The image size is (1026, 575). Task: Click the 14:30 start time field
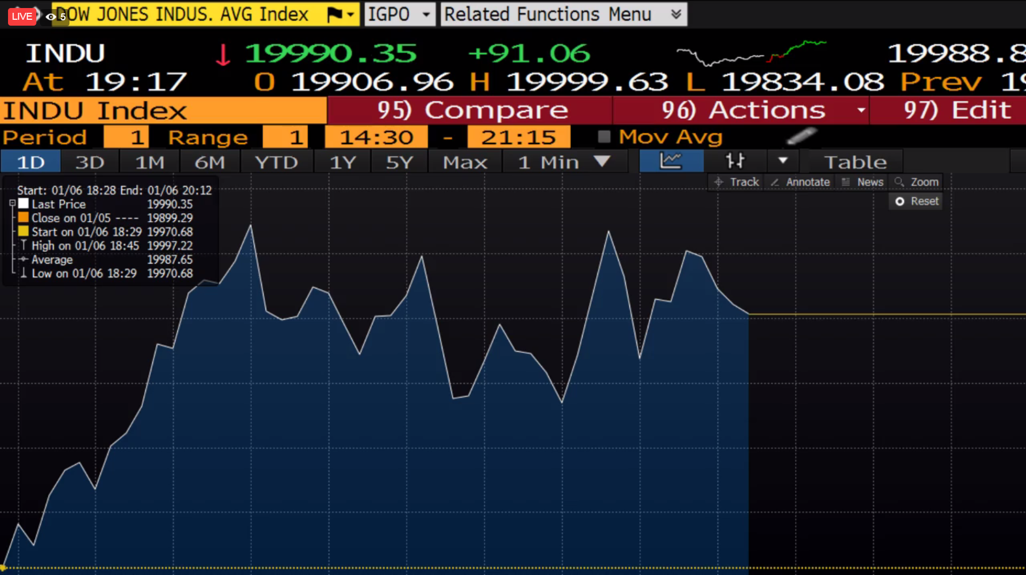tap(376, 137)
